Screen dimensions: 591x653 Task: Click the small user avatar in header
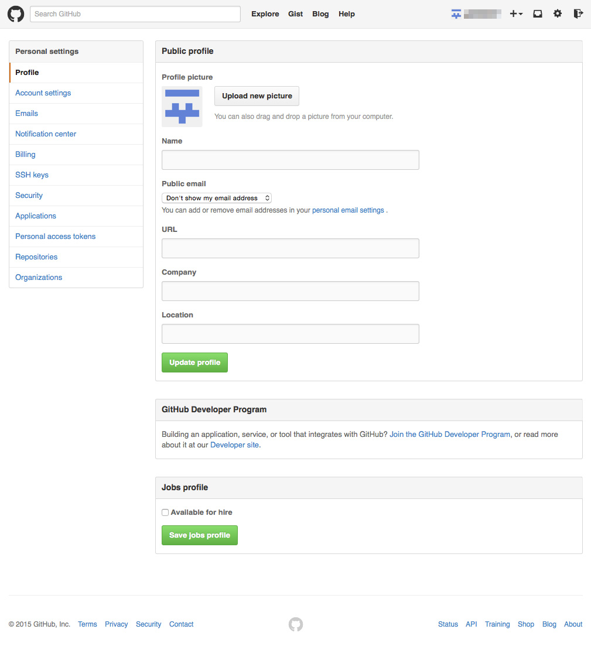point(456,14)
